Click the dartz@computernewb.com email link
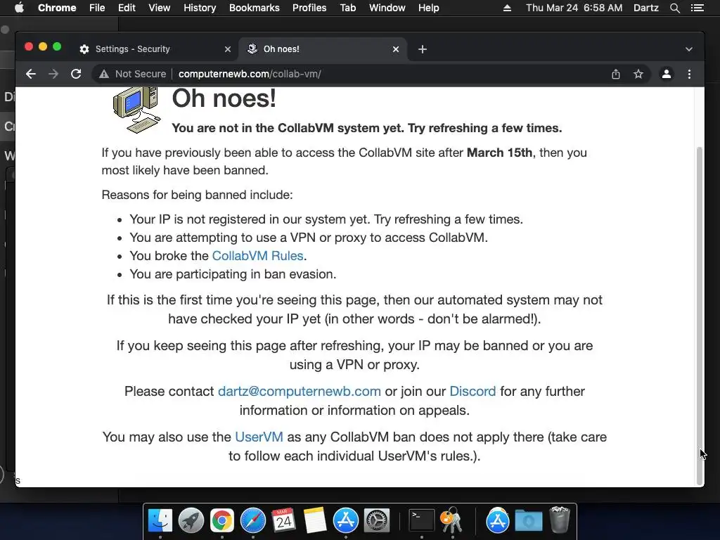Screen dimensions: 720x540 [x=300, y=391]
